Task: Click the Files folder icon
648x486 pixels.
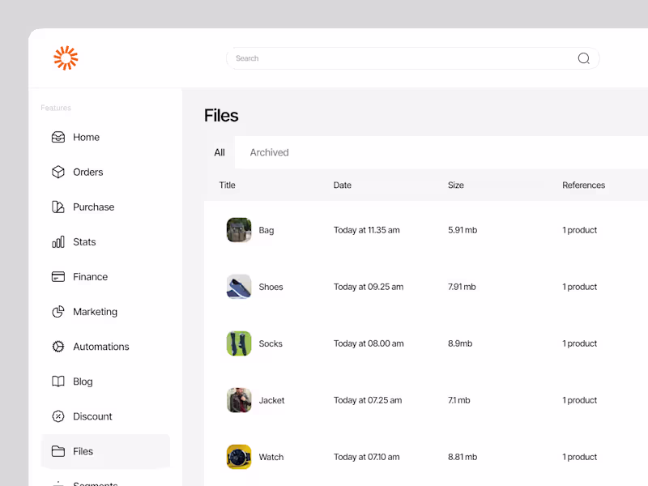Action: [x=58, y=451]
